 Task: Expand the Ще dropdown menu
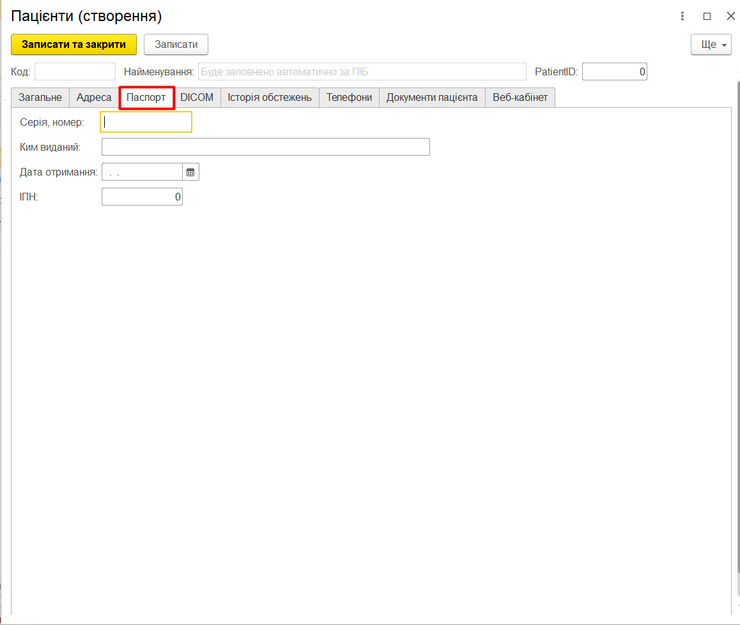click(x=711, y=45)
